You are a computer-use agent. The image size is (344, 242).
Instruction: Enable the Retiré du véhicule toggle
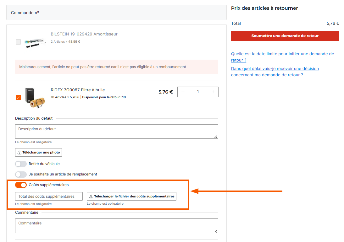click(x=21, y=164)
